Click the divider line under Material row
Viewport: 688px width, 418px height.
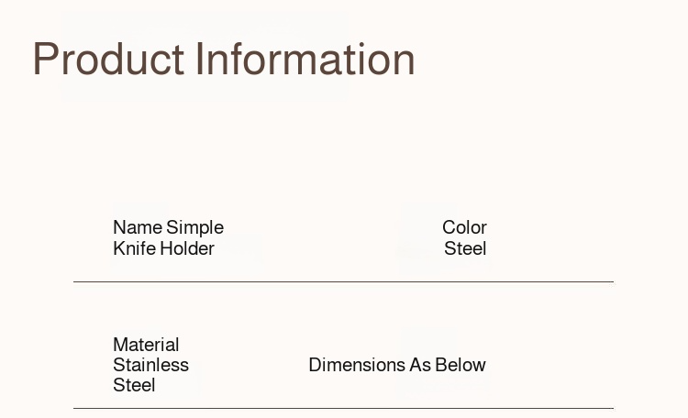pyautogui.click(x=343, y=408)
